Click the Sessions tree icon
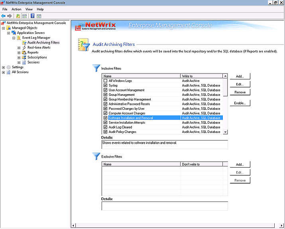This screenshot has height=229, width=285. 24,62
